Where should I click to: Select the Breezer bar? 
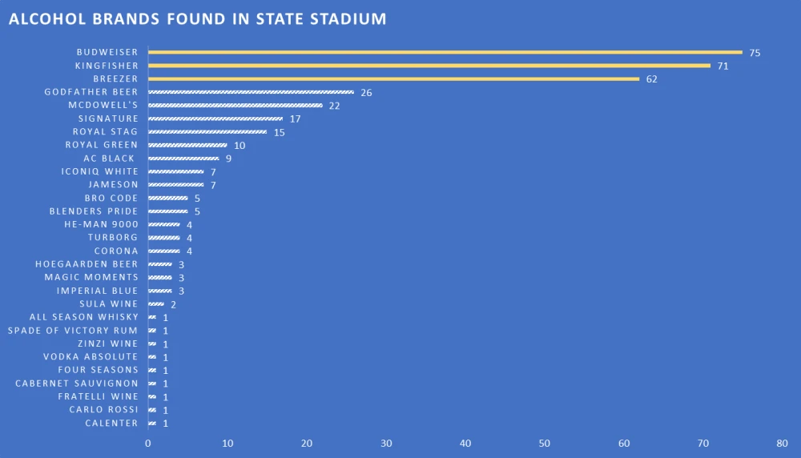point(394,78)
